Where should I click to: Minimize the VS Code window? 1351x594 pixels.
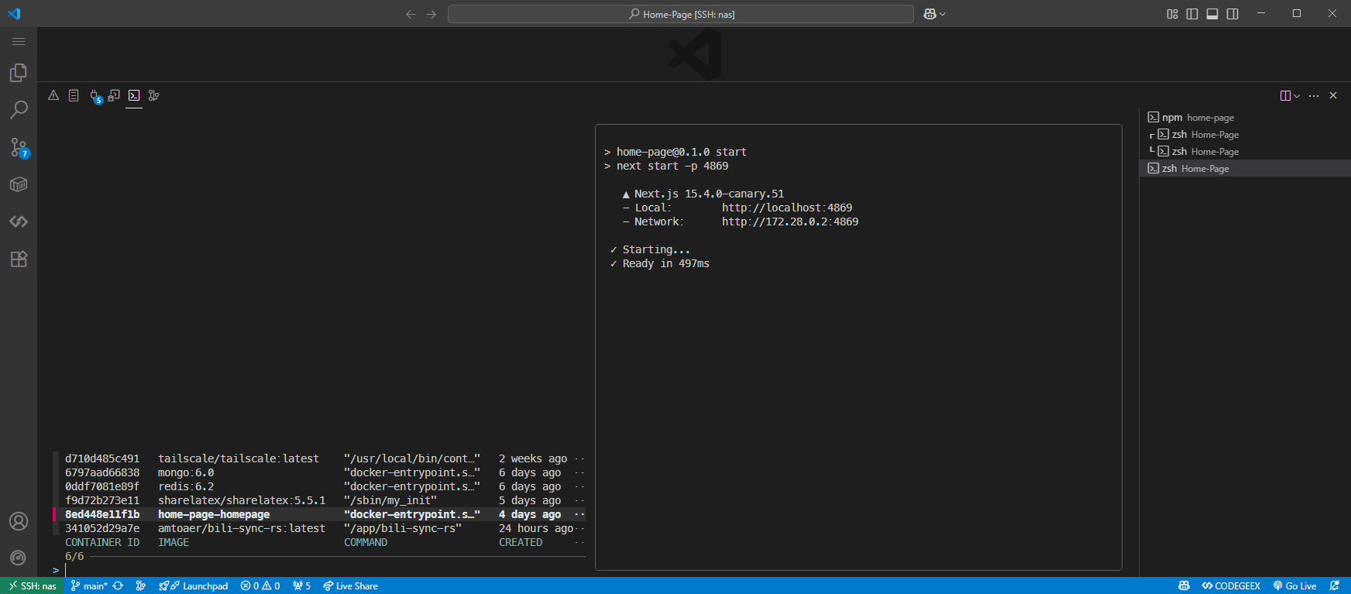point(1261,13)
